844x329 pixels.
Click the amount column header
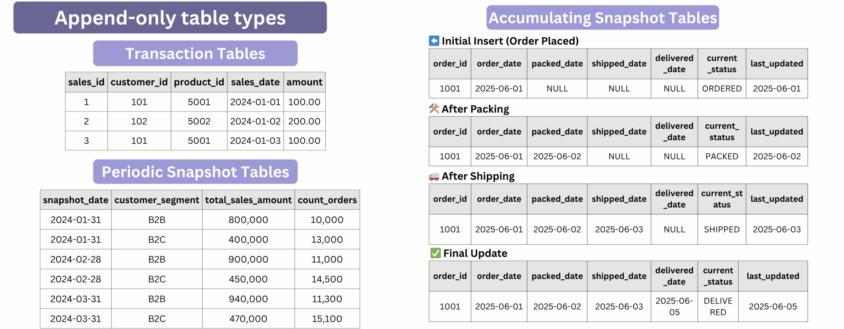pyautogui.click(x=304, y=82)
